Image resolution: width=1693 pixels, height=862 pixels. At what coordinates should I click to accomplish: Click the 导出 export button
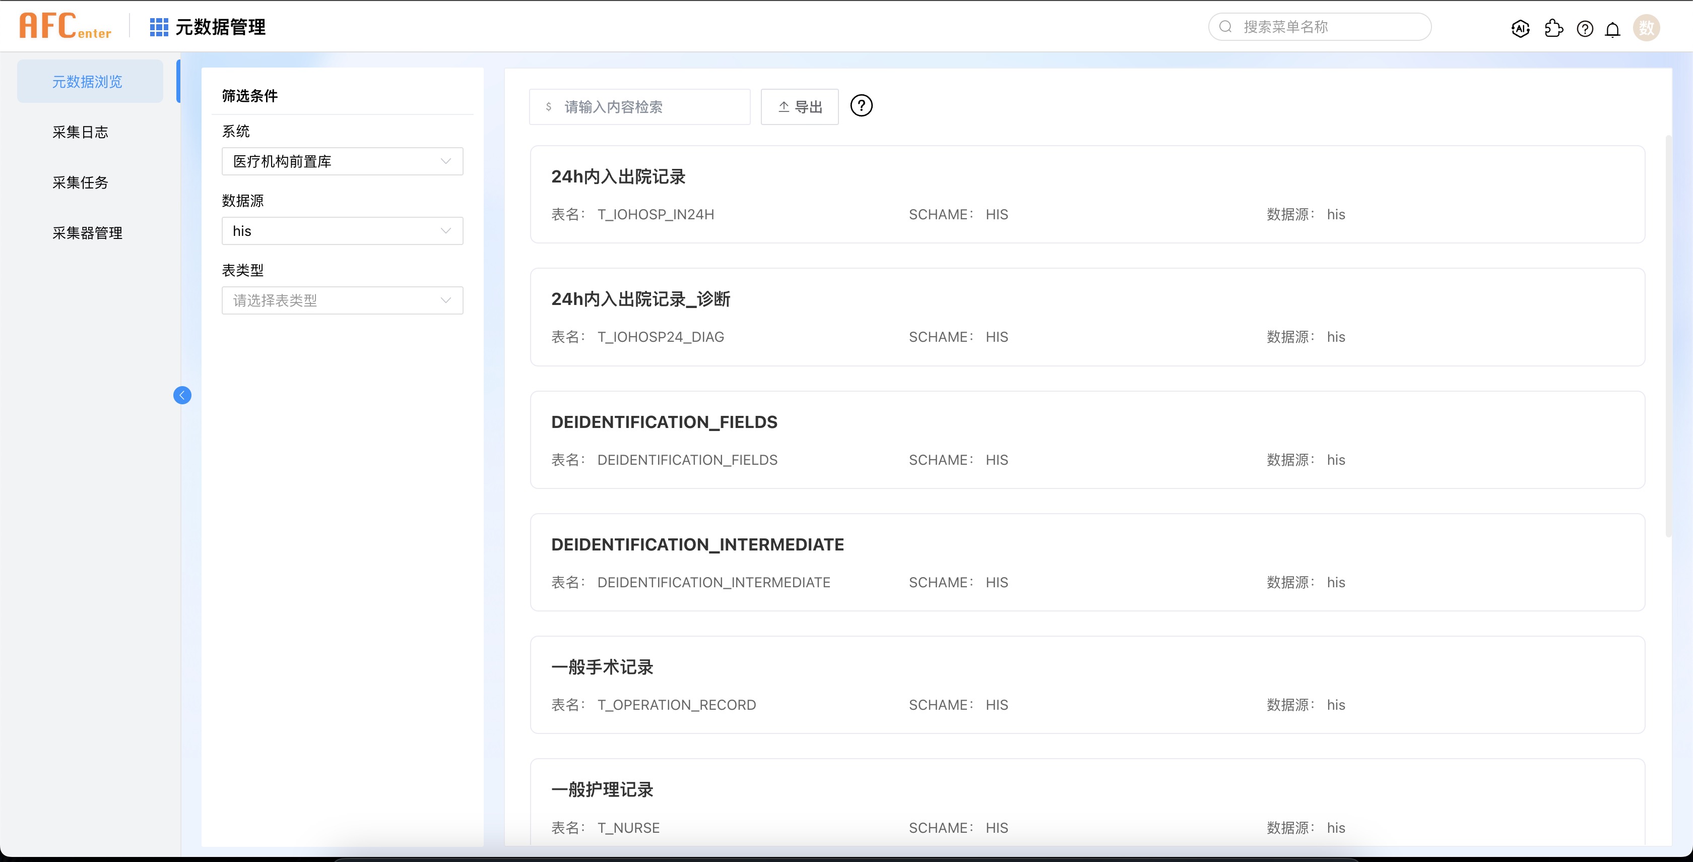click(799, 106)
